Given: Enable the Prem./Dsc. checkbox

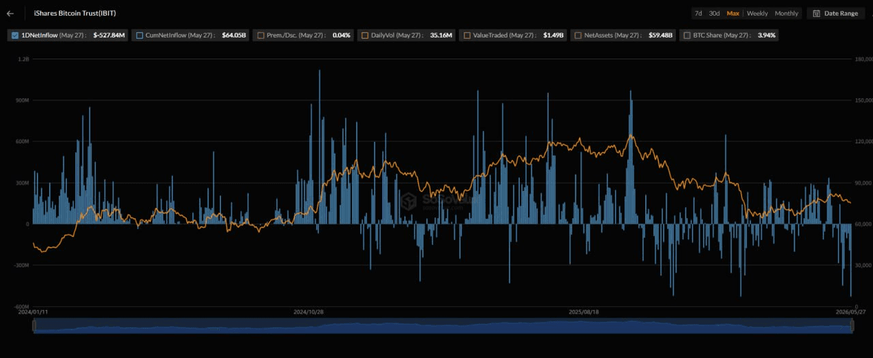Looking at the screenshot, I should [x=261, y=35].
